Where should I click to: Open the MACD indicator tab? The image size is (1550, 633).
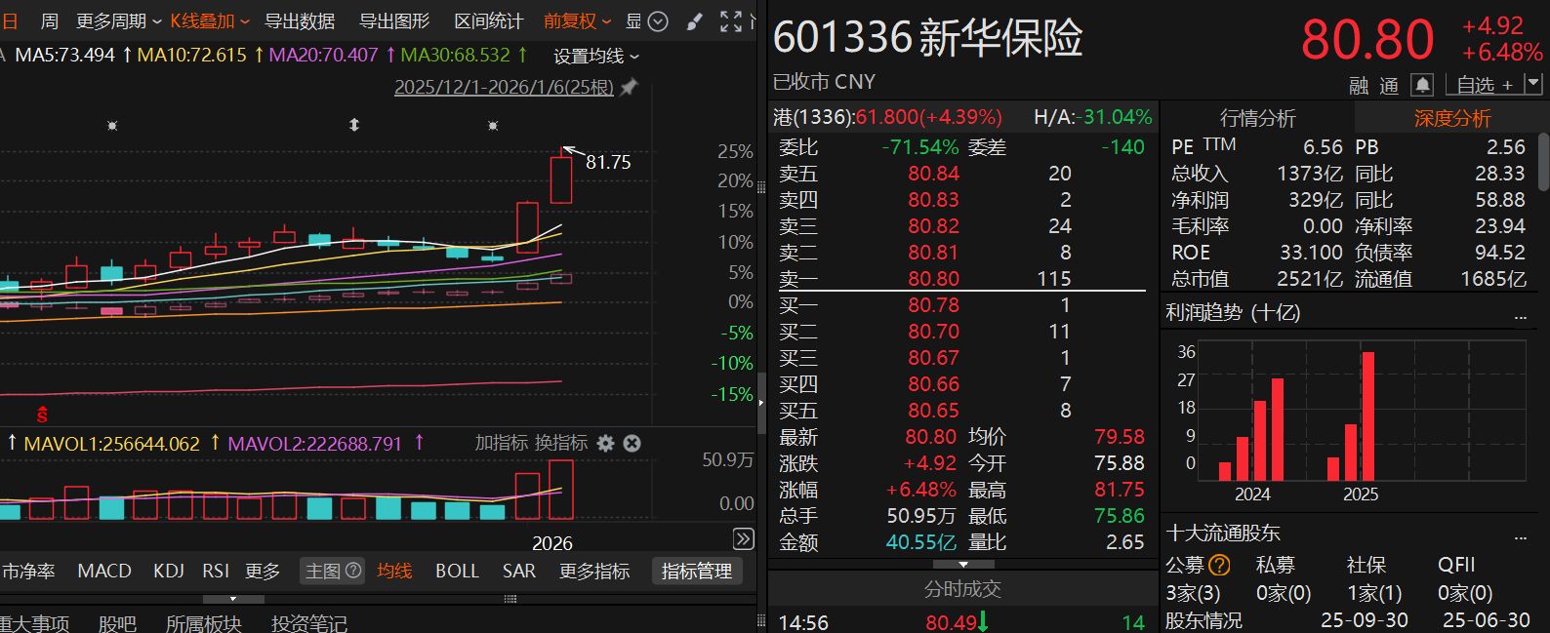point(104,571)
